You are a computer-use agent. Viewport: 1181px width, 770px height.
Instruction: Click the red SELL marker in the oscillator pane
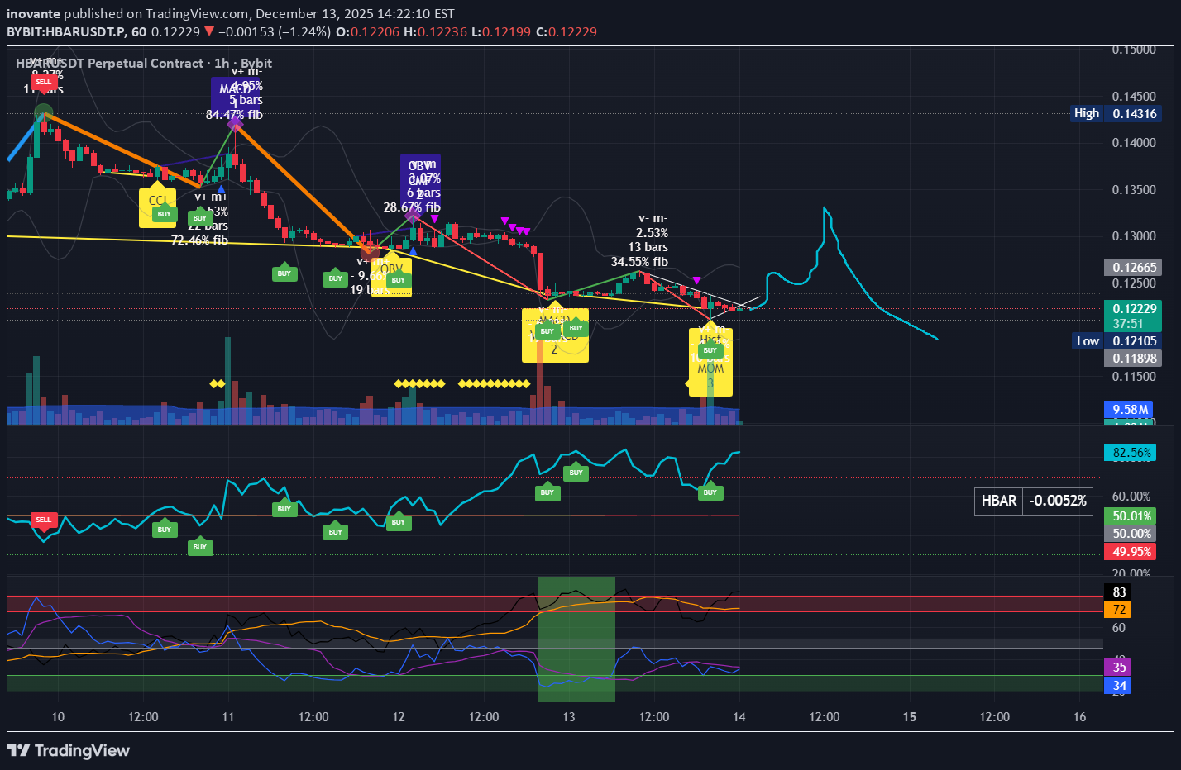point(44,520)
